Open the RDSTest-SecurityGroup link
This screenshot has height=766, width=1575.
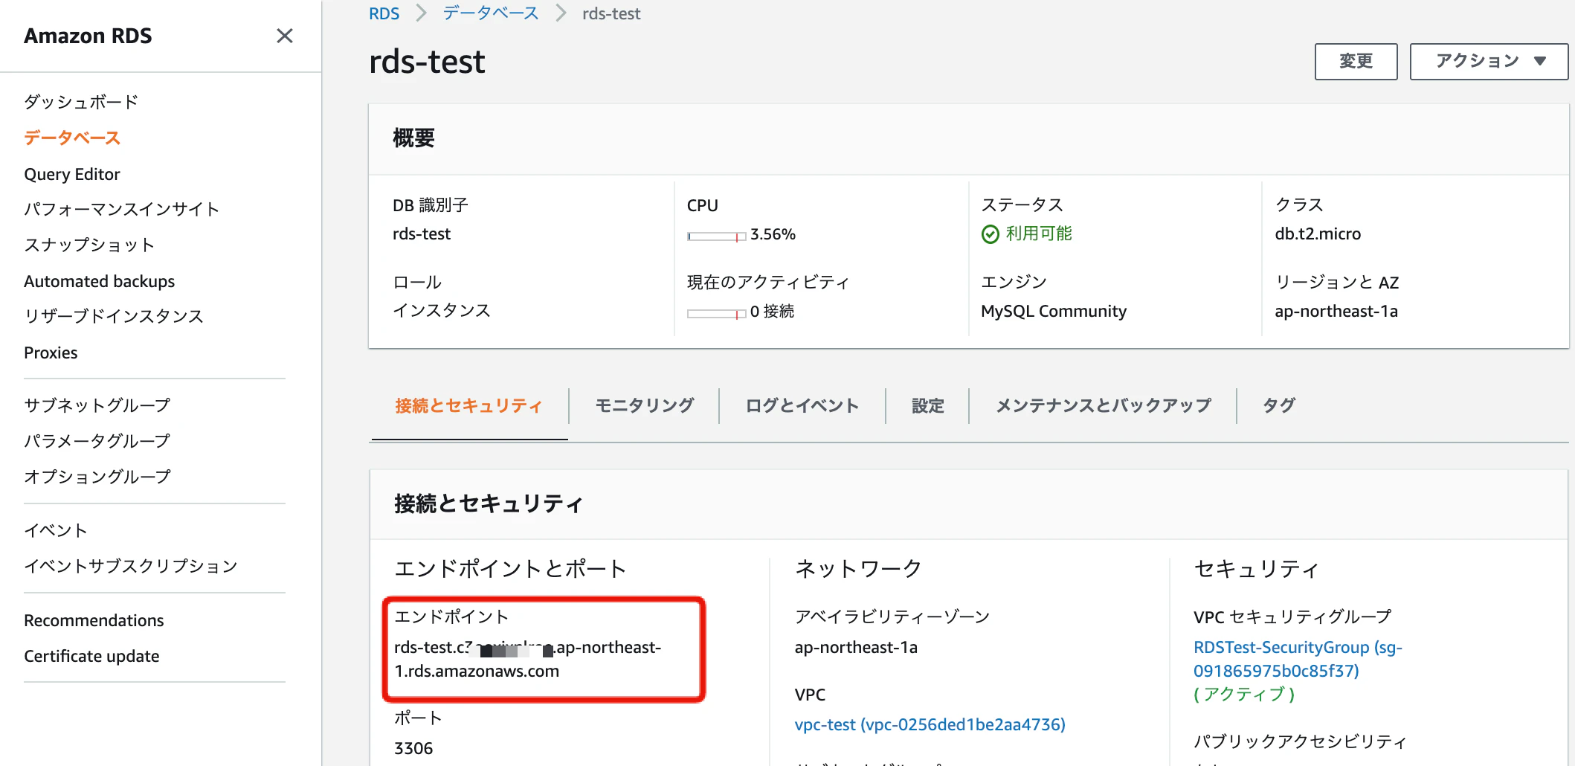(x=1298, y=659)
